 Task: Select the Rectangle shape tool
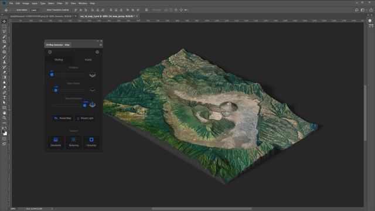coord(4,108)
